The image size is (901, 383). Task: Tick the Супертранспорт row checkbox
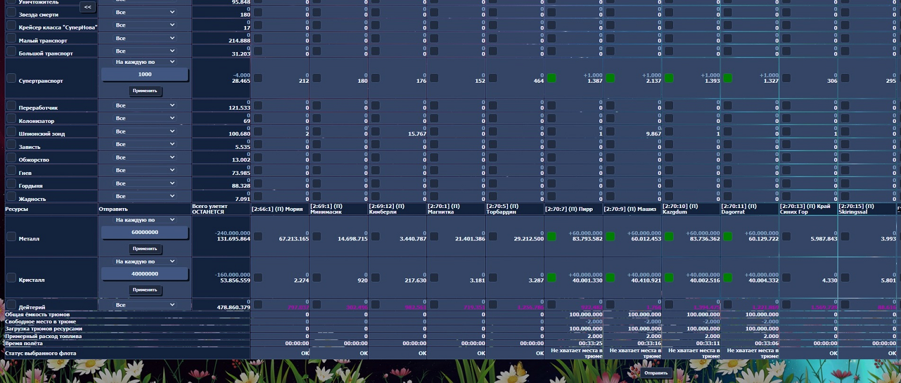[11, 78]
